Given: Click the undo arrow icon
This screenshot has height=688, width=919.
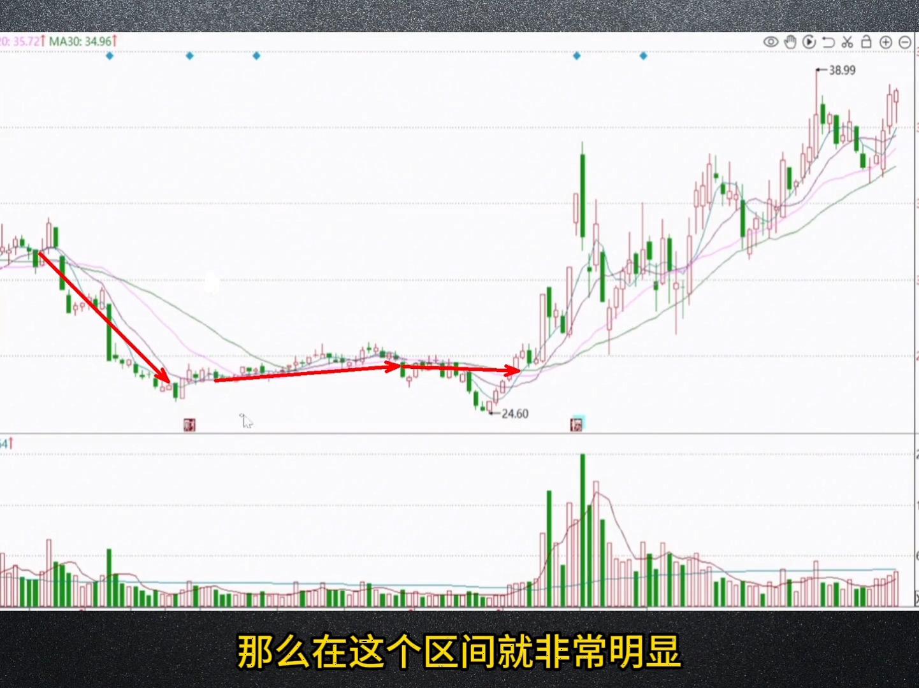Looking at the screenshot, I should [829, 42].
